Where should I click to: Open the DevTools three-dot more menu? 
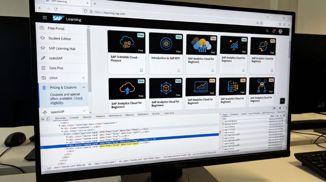point(283,108)
